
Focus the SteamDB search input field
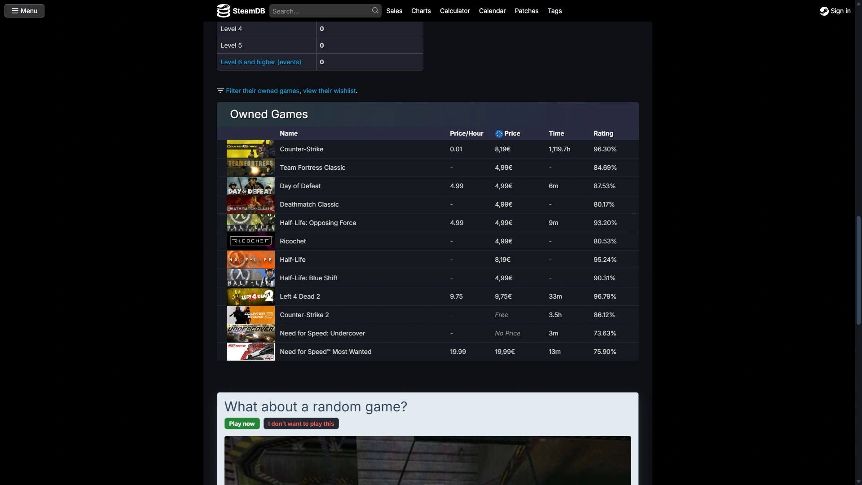tap(321, 11)
